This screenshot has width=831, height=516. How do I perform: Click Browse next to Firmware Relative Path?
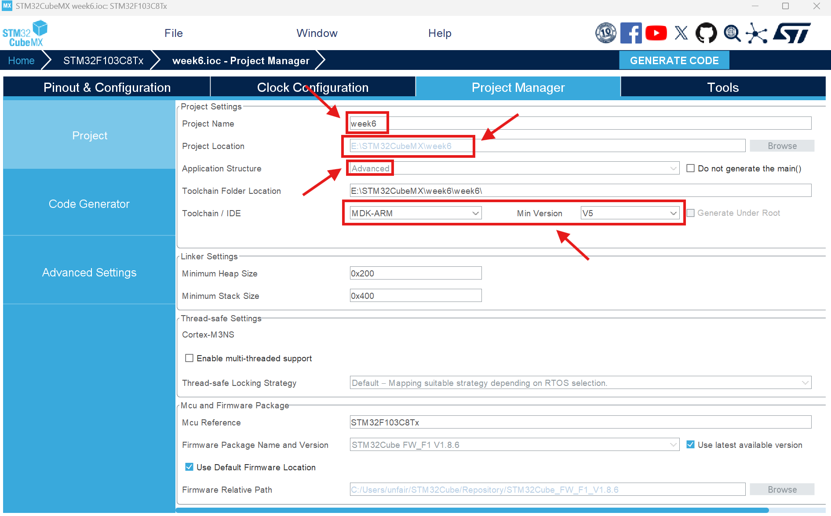pyautogui.click(x=782, y=489)
